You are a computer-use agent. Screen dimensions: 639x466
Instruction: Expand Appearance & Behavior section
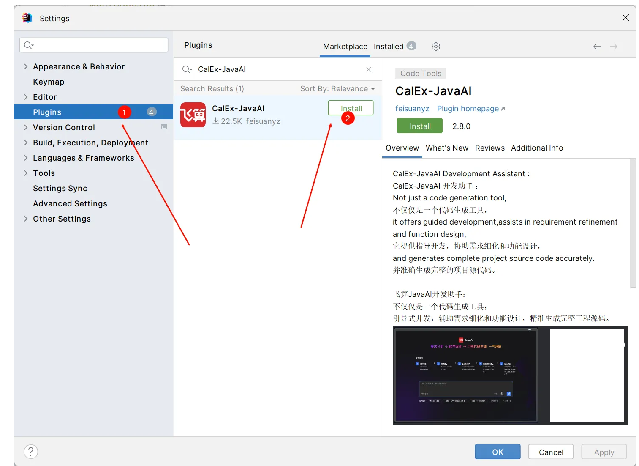click(26, 66)
